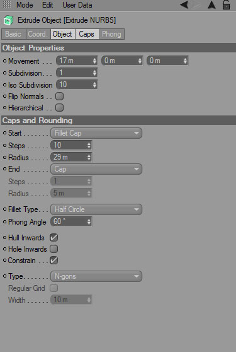The image size is (236, 352).
Task: Select the Phong tab
Action: click(112, 34)
